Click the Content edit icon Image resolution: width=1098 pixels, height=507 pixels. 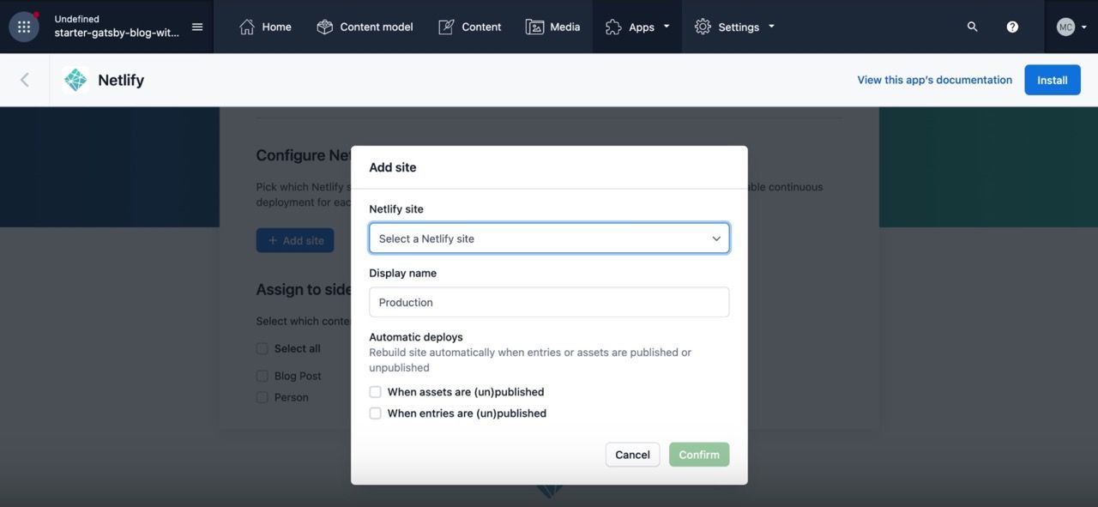pos(446,27)
